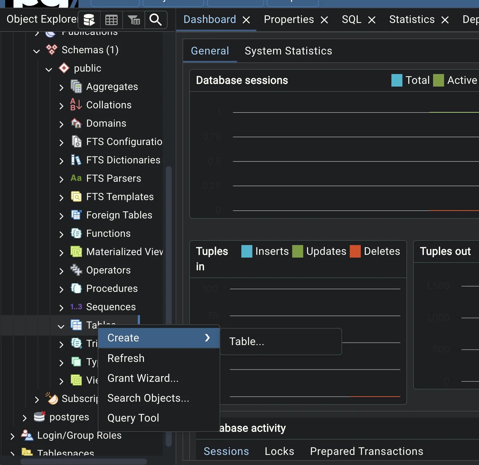Select the Foreign Tables tree item label
Screen dimensions: 479x465
[119, 215]
